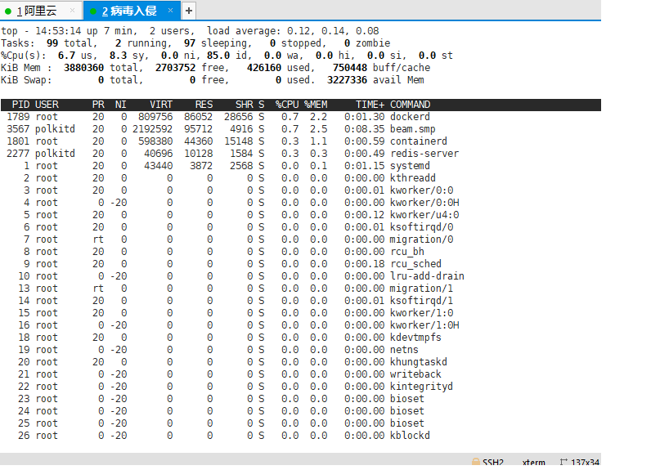651x470 pixels.
Task: Click the 0:08.35 time for beam.smp
Action: tap(364, 129)
